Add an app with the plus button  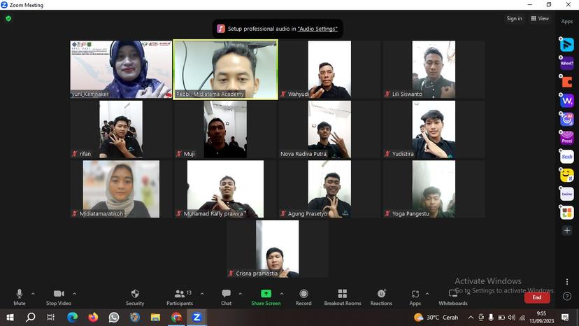567,231
